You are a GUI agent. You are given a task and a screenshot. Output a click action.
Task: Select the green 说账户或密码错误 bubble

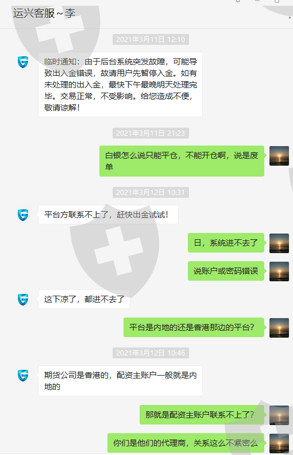pos(226,271)
